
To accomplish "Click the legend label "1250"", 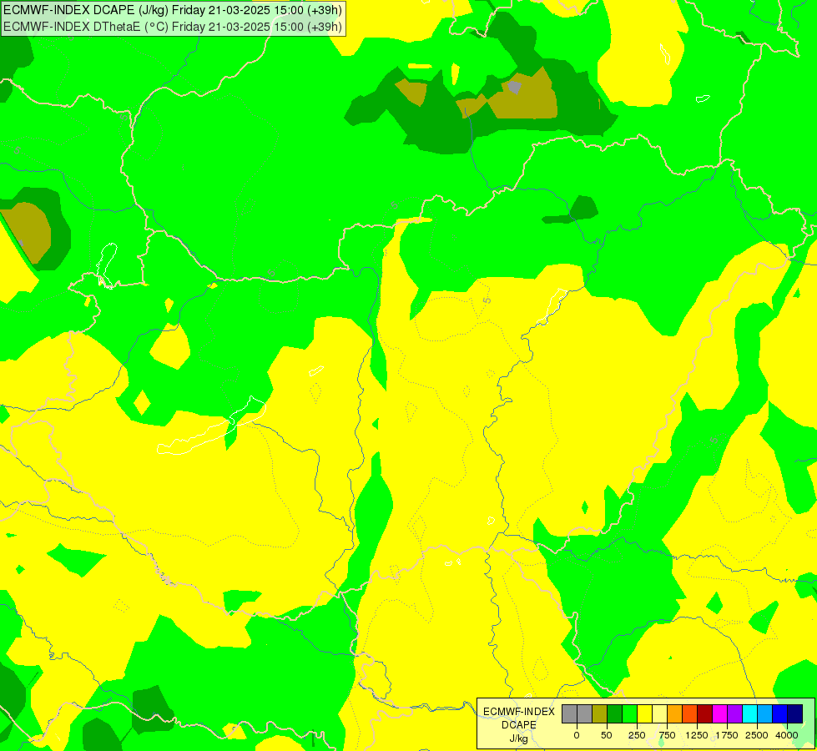I will pyautogui.click(x=697, y=735).
